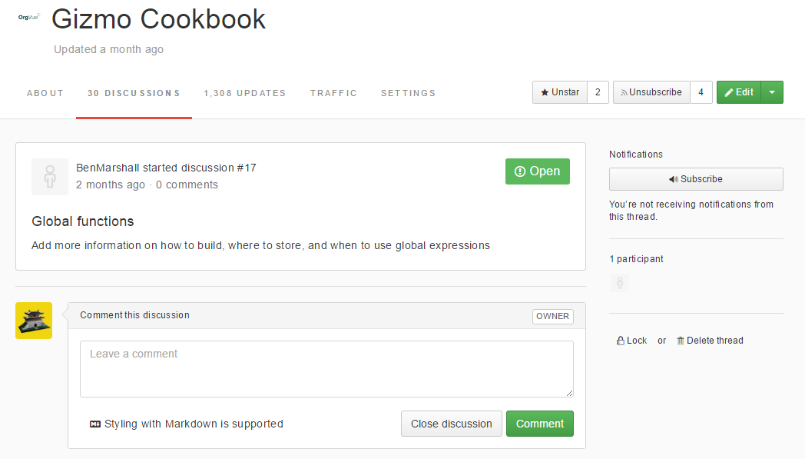Expand the Edit dropdown arrow
This screenshot has height=459, width=805.
click(772, 92)
